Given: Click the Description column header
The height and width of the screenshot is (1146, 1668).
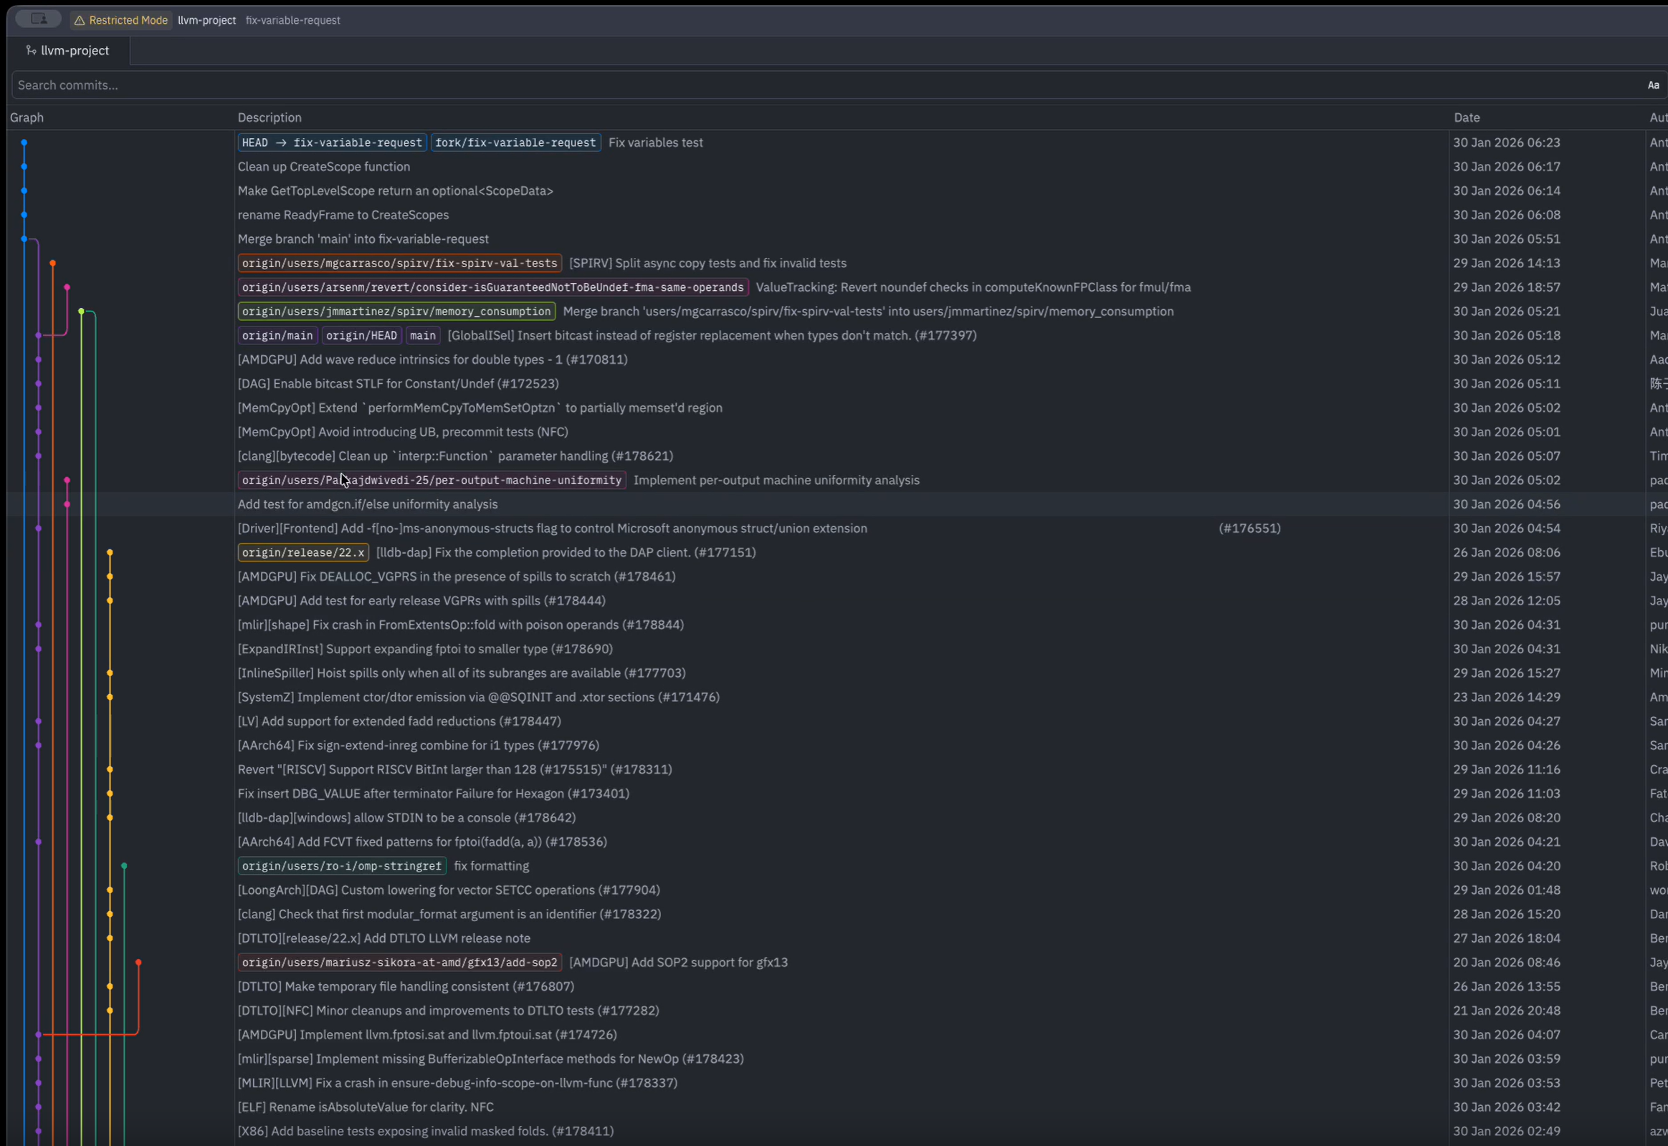Looking at the screenshot, I should click(270, 117).
